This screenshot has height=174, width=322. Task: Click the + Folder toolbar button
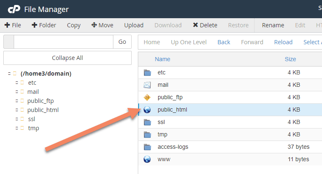tap(44, 25)
